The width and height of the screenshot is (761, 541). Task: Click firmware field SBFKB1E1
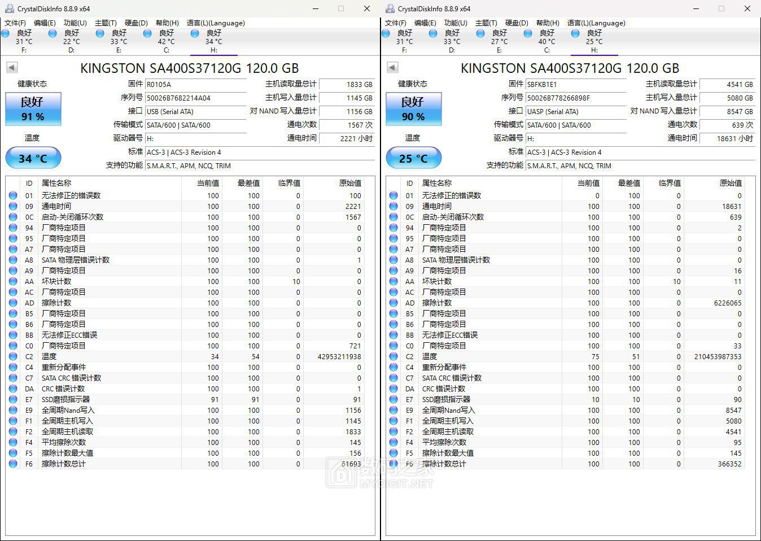[576, 84]
